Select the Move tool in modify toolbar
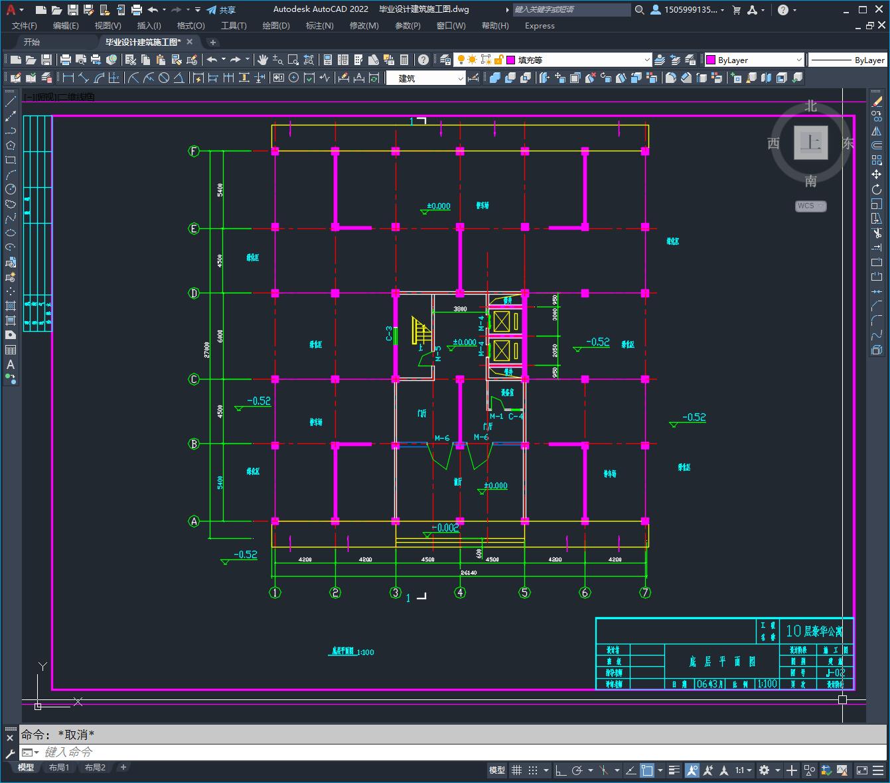Screen dimensions: 890x783 (877, 175)
